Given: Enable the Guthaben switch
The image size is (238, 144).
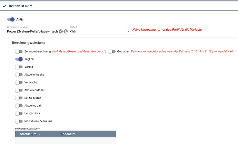Looking at the screenshot, I should pyautogui.click(x=112, y=51).
